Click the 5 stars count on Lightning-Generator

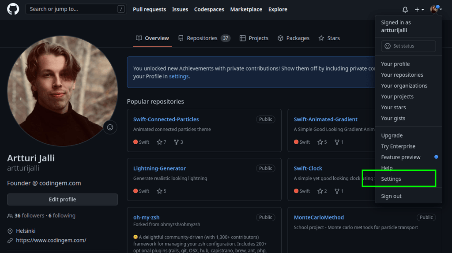pyautogui.click(x=162, y=191)
